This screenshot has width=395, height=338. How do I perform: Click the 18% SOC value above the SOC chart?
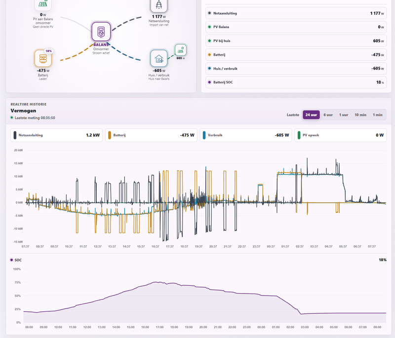coord(383,260)
